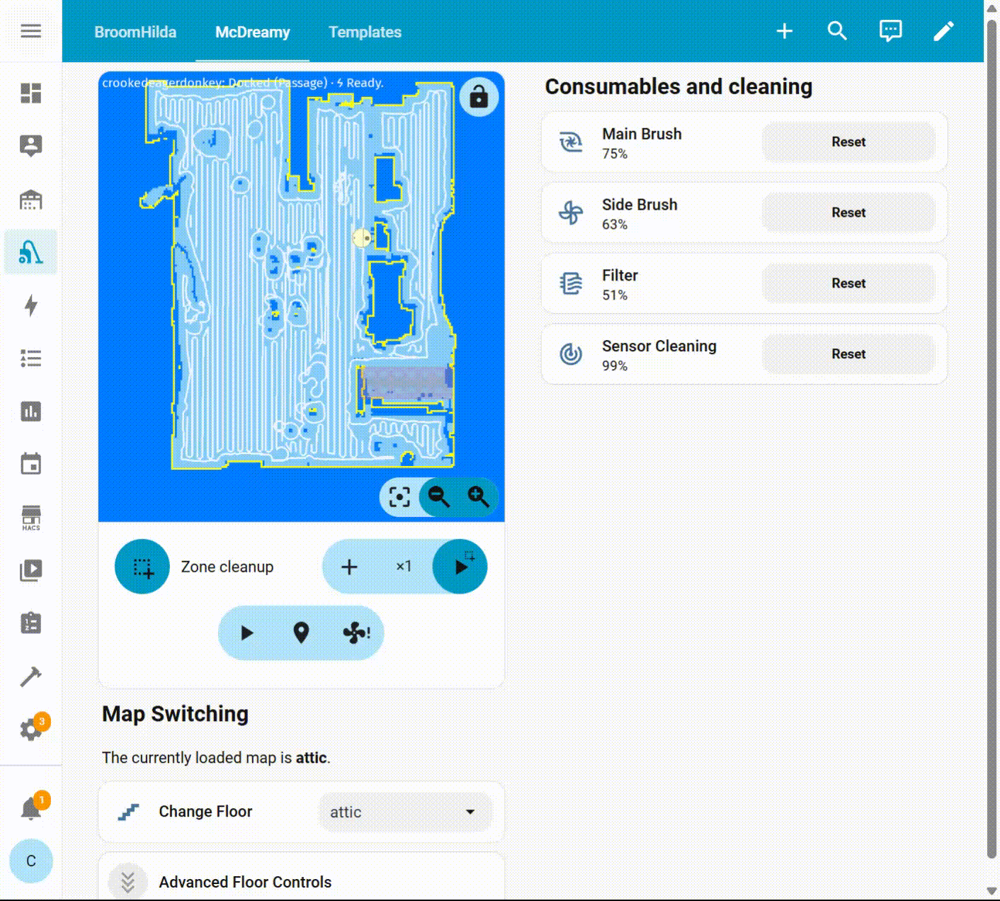Start the zone cleanup run
1000x901 pixels.
pos(460,567)
